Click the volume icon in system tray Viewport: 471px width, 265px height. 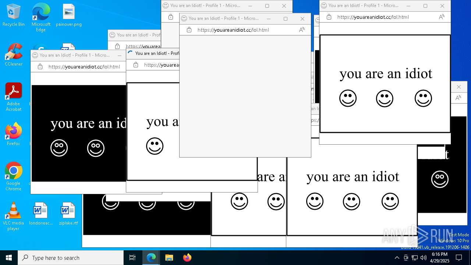424,258
